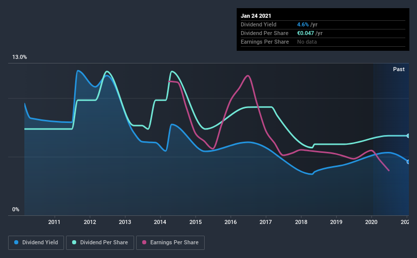Click the 13.0% y-axis label
417x258 pixels.
(x=19, y=57)
